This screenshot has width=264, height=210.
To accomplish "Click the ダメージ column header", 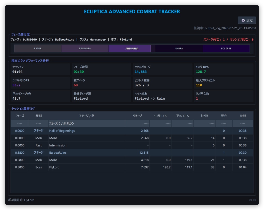I will point(137,116).
